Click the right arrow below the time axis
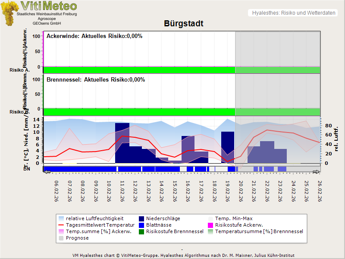345x259 pixels. 317,172
